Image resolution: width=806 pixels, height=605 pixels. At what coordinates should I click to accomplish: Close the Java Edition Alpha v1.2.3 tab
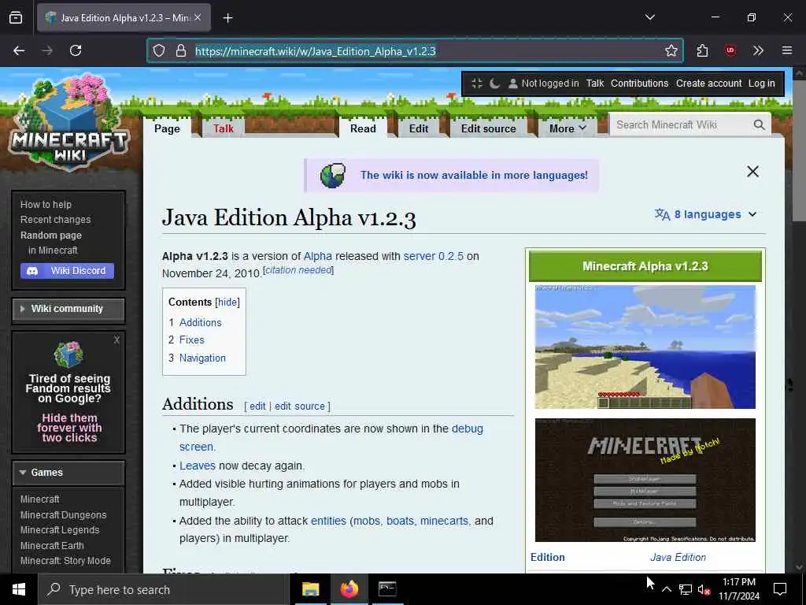[x=198, y=17]
